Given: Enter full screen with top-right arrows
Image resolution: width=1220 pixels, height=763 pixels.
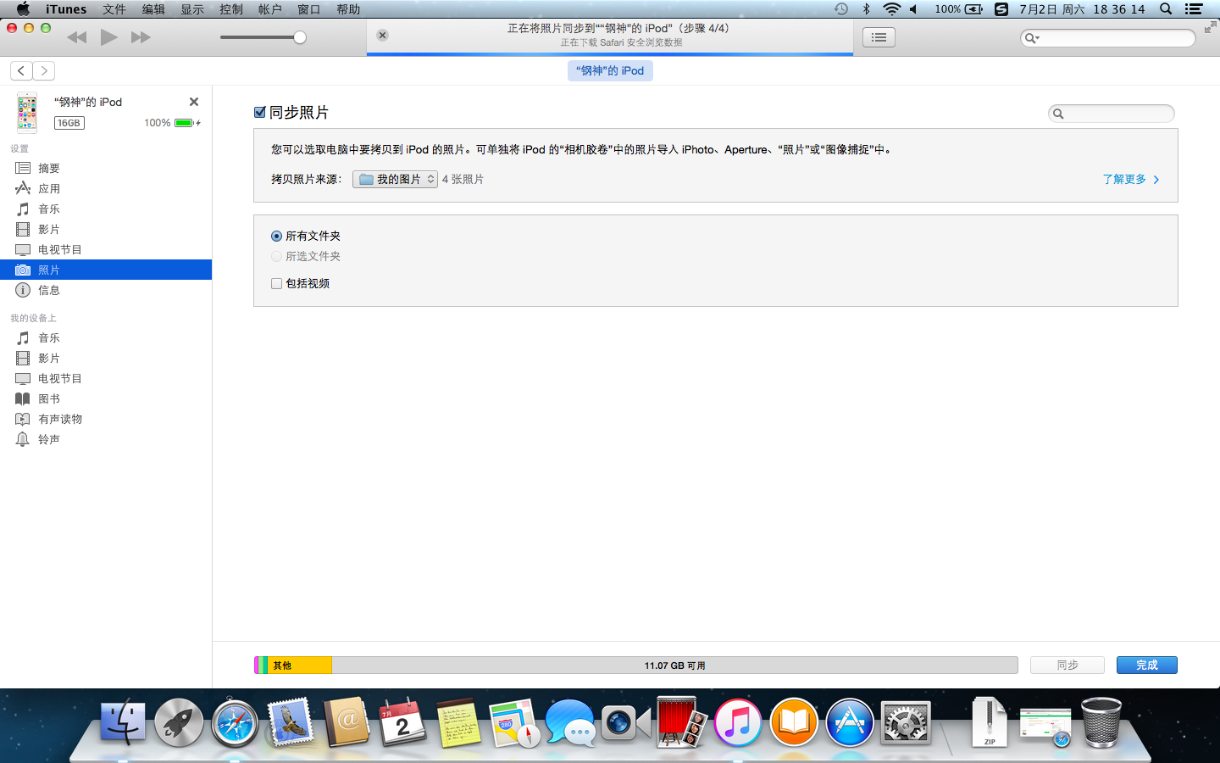Looking at the screenshot, I should [x=1210, y=28].
